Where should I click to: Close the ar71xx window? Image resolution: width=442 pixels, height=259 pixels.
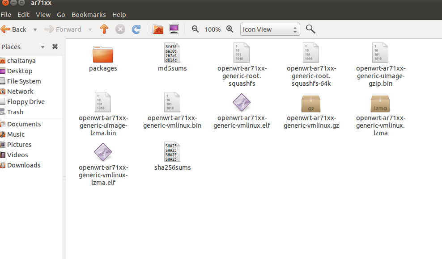click(x=5, y=3)
